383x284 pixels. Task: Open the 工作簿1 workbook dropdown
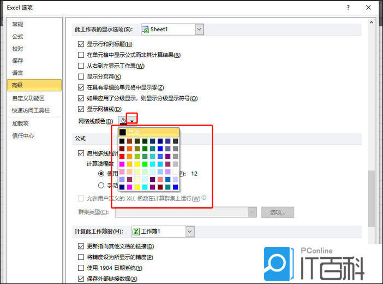pos(189,232)
